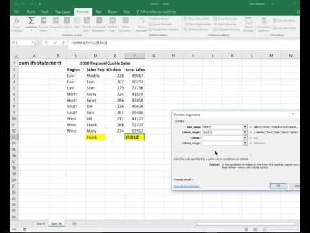Viewport: 310px width, 233px height.
Task: Click Calculate Sheet
Action: [x=285, y=28]
